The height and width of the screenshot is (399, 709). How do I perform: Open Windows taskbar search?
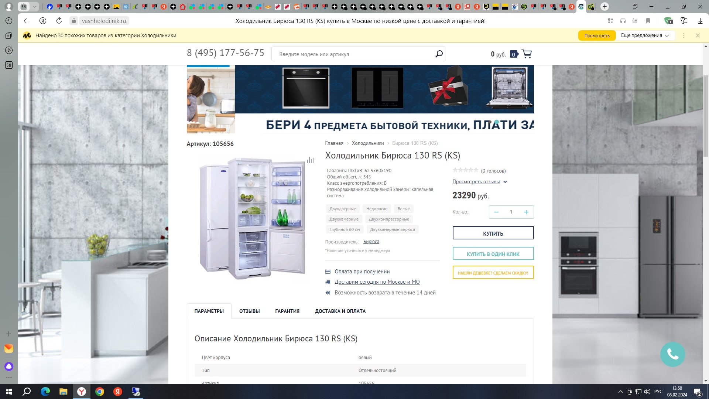point(27,392)
